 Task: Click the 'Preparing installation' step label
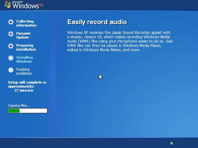tap(26, 47)
